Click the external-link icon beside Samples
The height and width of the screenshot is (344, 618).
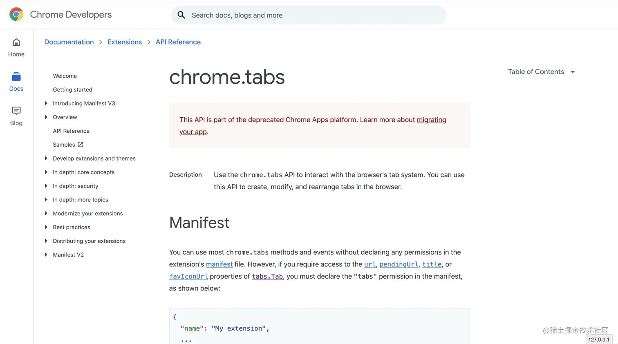click(x=81, y=145)
